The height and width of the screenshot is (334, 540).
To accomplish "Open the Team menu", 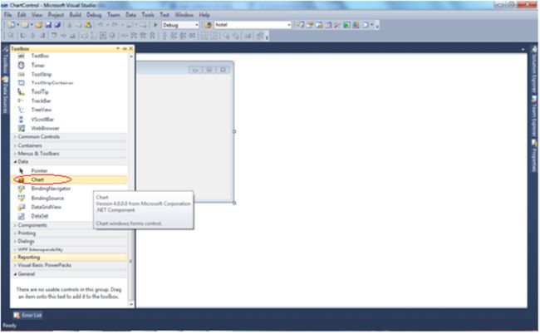I will [x=114, y=15].
